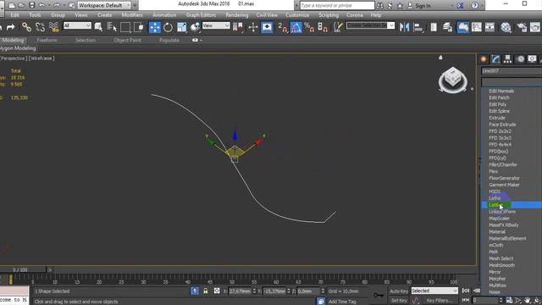
Task: Switch to the Freeform ribbon tab
Action: tap(47, 40)
